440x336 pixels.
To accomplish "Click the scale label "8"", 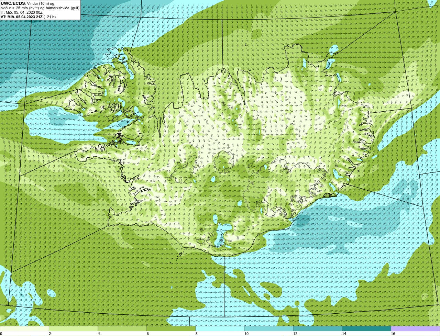I will pos(197,334).
